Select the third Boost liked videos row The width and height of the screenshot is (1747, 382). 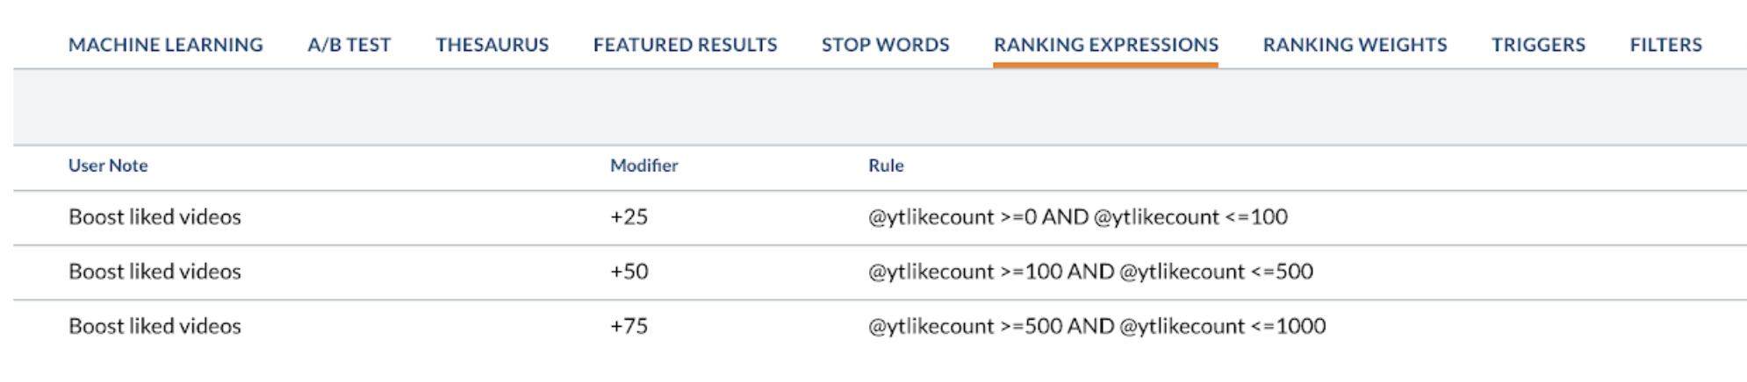[880, 326]
